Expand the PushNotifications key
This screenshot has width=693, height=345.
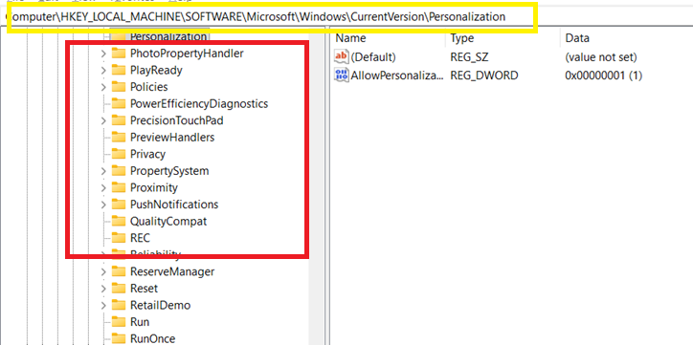tap(103, 205)
